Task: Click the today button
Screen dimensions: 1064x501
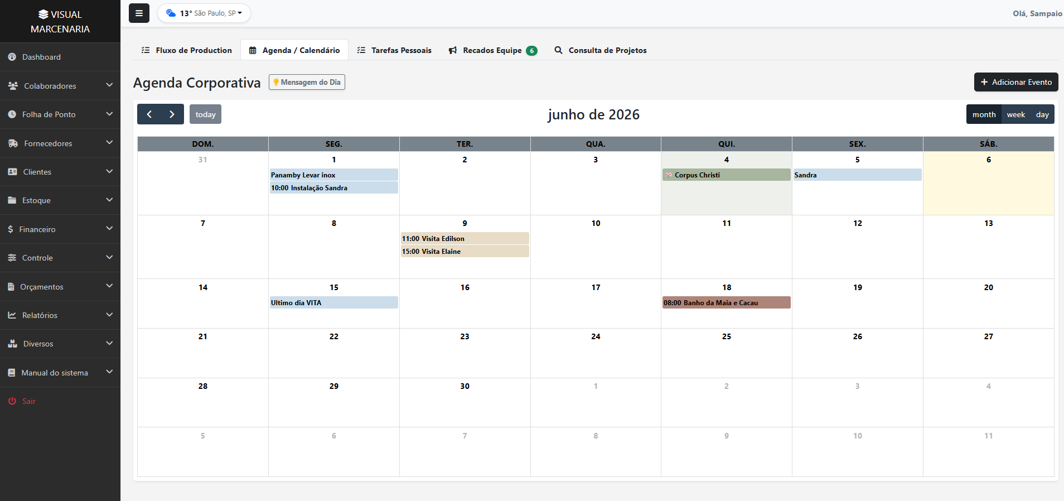Action: pyautogui.click(x=205, y=114)
